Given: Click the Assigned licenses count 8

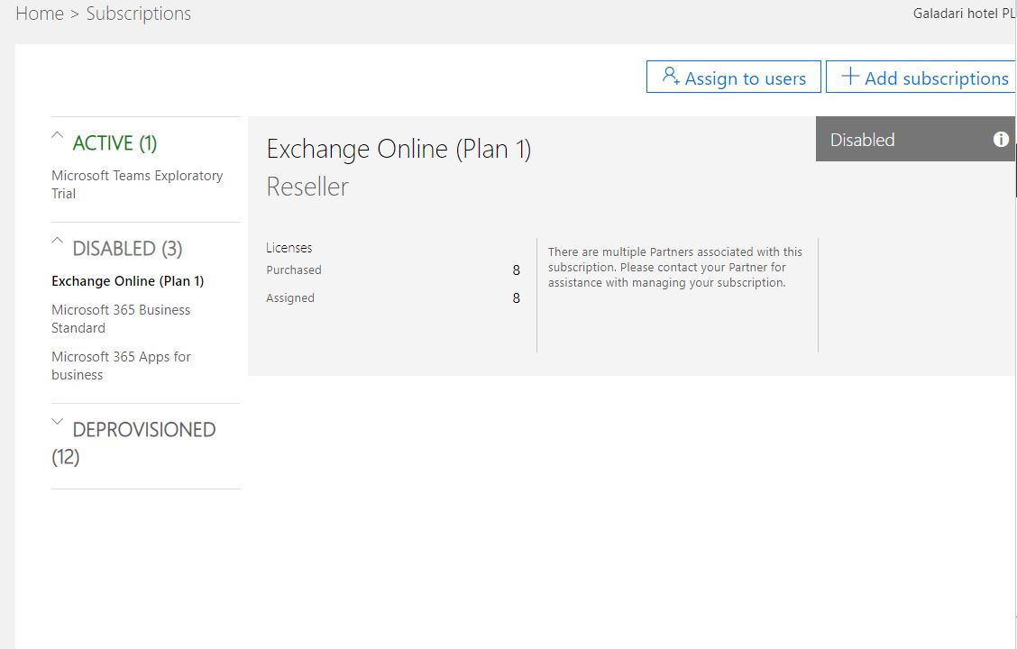Looking at the screenshot, I should coord(517,298).
